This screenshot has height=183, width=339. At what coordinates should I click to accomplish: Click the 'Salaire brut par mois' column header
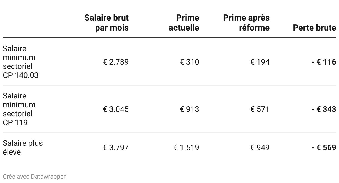(x=106, y=23)
